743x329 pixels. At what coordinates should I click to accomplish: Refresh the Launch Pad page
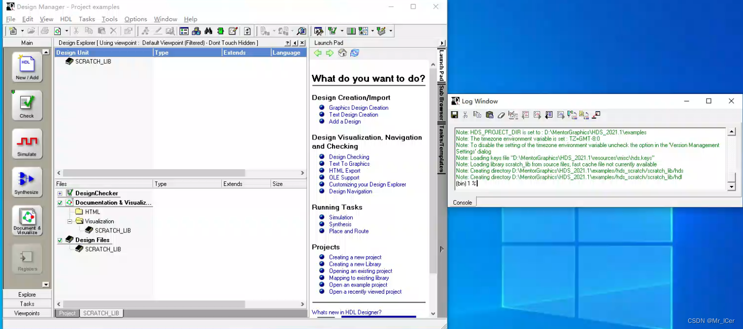tap(355, 53)
